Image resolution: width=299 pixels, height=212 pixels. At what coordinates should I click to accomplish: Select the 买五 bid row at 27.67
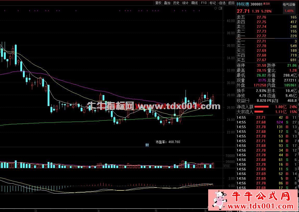266,60
